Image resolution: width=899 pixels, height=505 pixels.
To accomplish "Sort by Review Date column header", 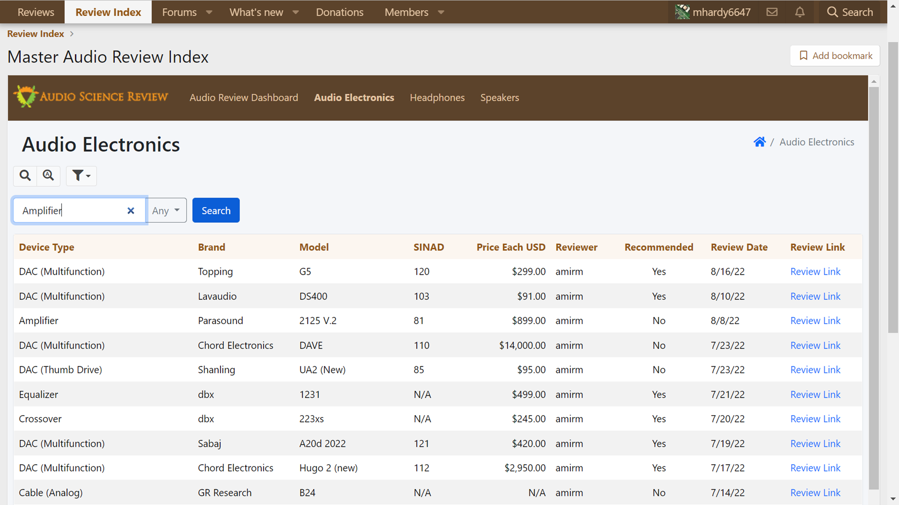I will (x=739, y=247).
